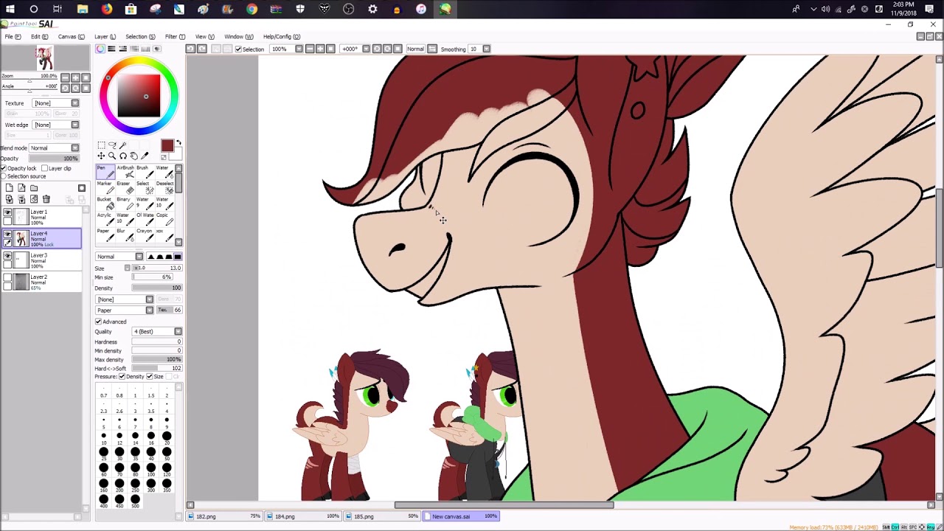Choose the rectangular selection tool
This screenshot has height=531, width=944.
[101, 145]
